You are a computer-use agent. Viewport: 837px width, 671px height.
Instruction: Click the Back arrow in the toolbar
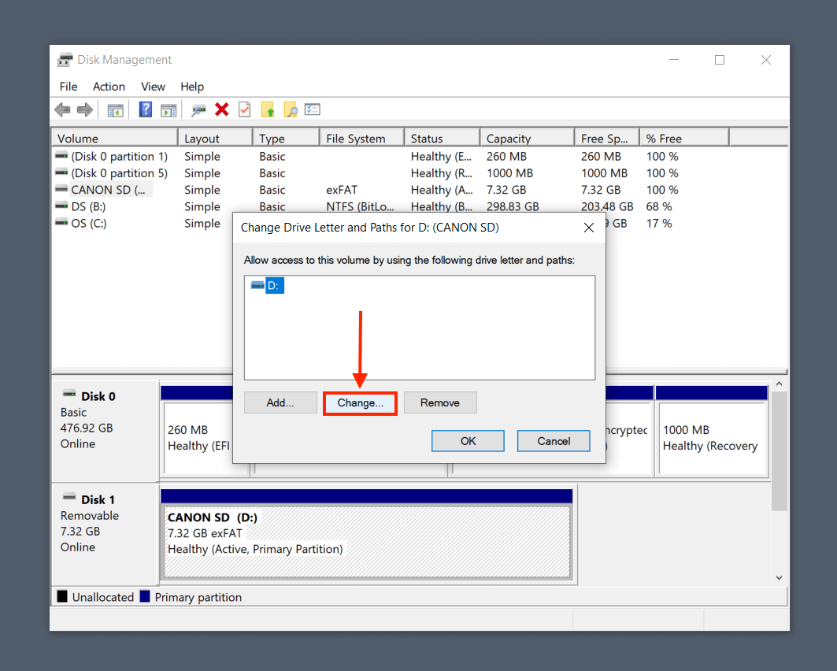(63, 110)
